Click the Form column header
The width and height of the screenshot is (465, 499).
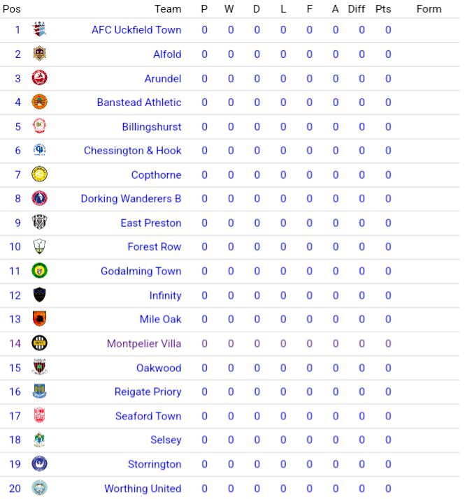(429, 9)
